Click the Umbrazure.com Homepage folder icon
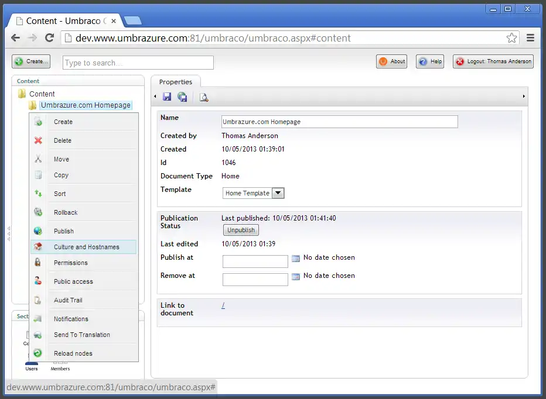 coord(32,105)
